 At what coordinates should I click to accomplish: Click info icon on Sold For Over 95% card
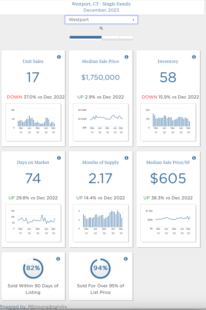tap(126, 259)
